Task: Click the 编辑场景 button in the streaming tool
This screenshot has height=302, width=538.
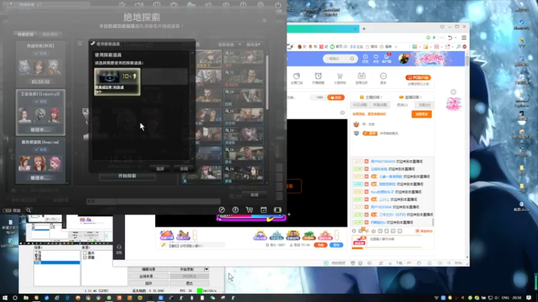Action: point(149,269)
